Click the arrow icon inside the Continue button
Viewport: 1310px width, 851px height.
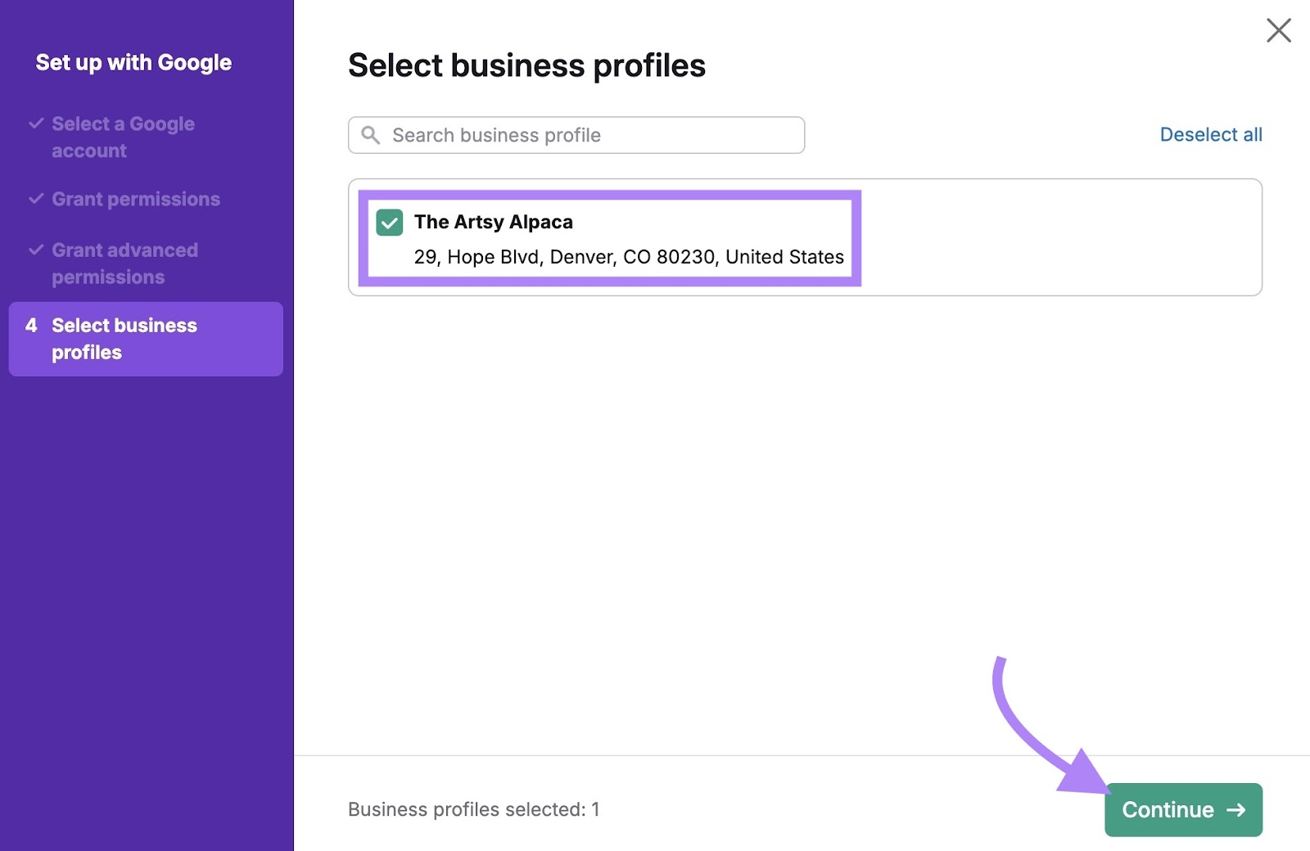pos(1235,809)
